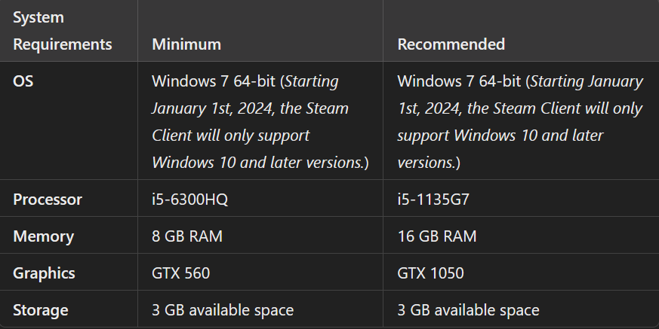Click the GTX 1050 graphics cell
The height and width of the screenshot is (329, 659).
click(x=430, y=273)
